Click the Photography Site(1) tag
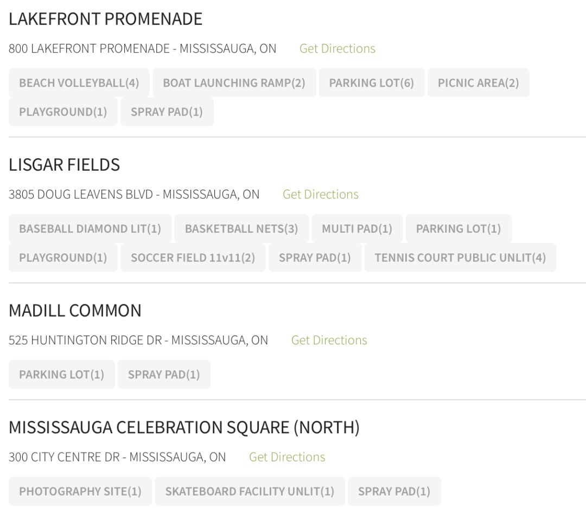 tap(80, 491)
